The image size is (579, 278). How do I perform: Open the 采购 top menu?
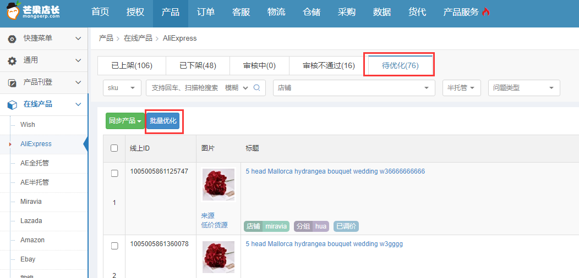[347, 12]
